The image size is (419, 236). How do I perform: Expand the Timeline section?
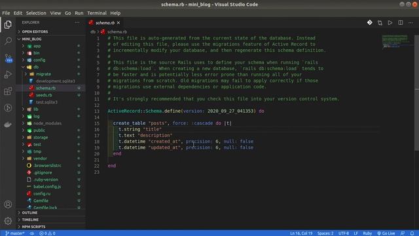pos(51,220)
